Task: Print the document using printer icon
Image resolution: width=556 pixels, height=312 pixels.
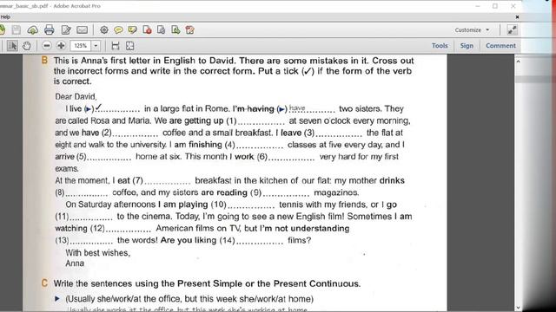Action: [50, 30]
